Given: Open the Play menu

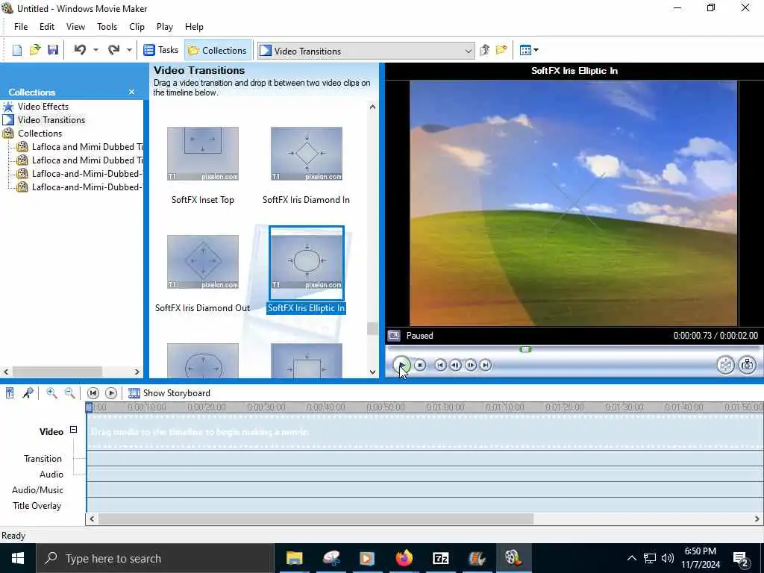Looking at the screenshot, I should point(165,27).
